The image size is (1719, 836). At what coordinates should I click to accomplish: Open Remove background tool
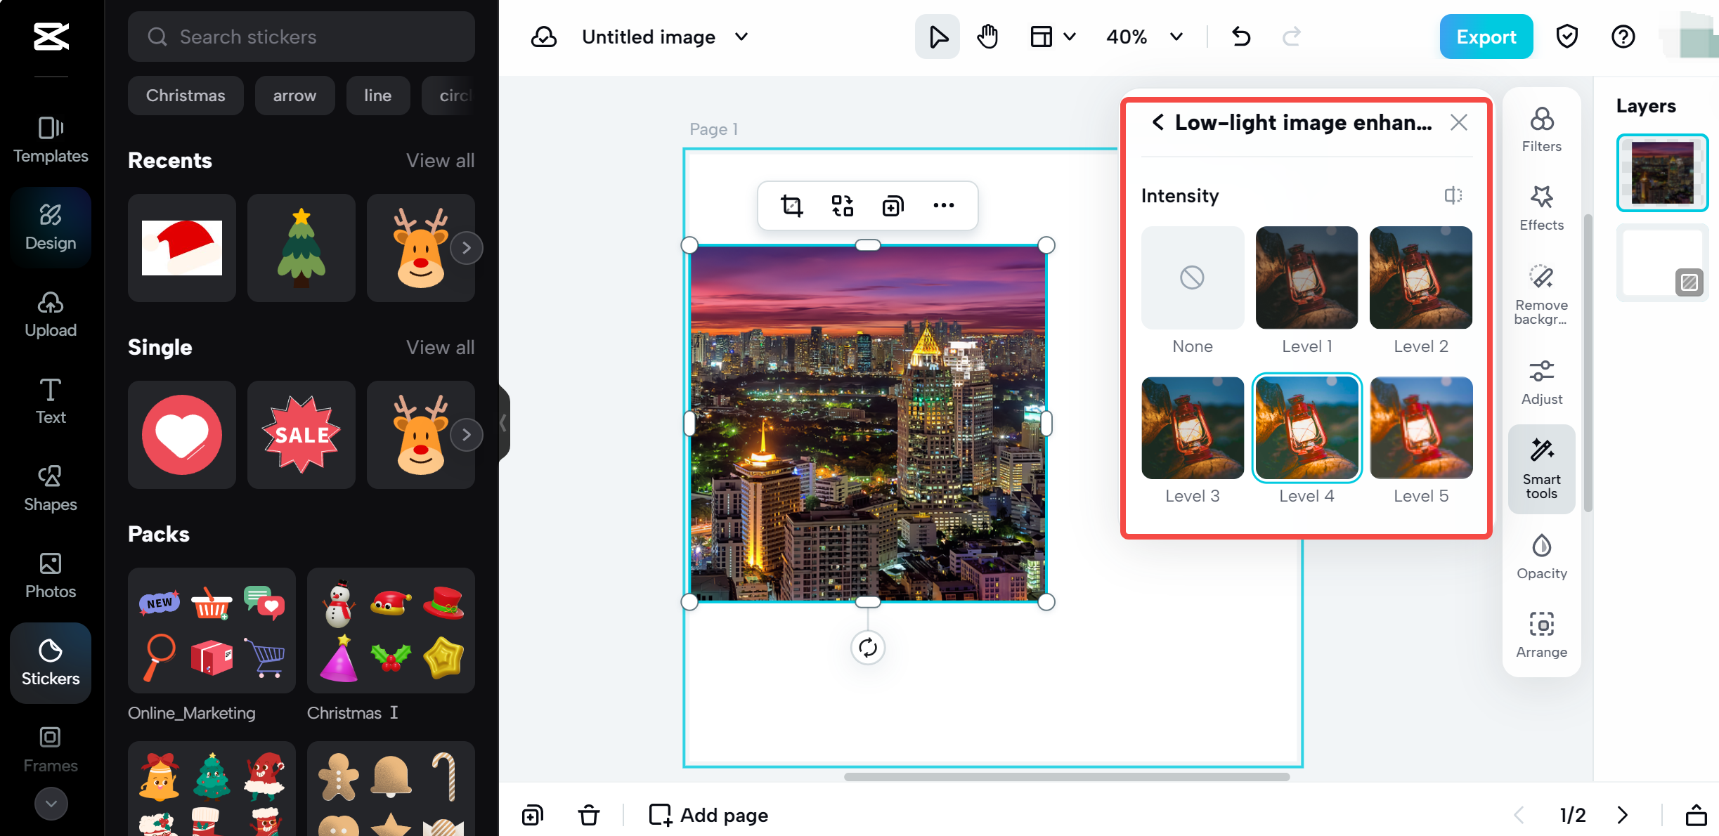pyautogui.click(x=1542, y=294)
